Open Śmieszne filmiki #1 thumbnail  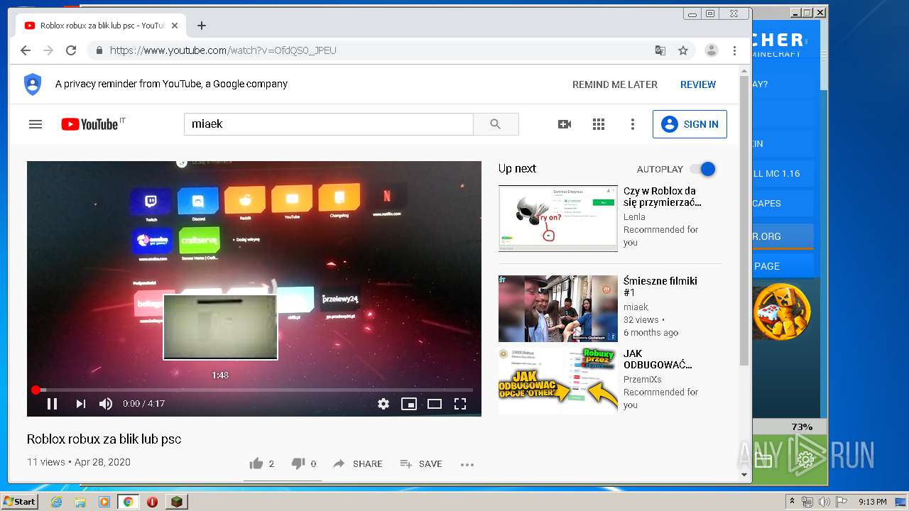[558, 309]
